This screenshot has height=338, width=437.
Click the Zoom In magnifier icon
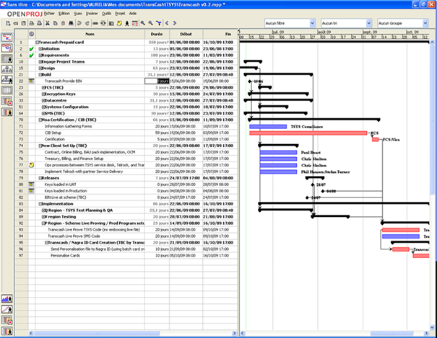tap(143, 23)
